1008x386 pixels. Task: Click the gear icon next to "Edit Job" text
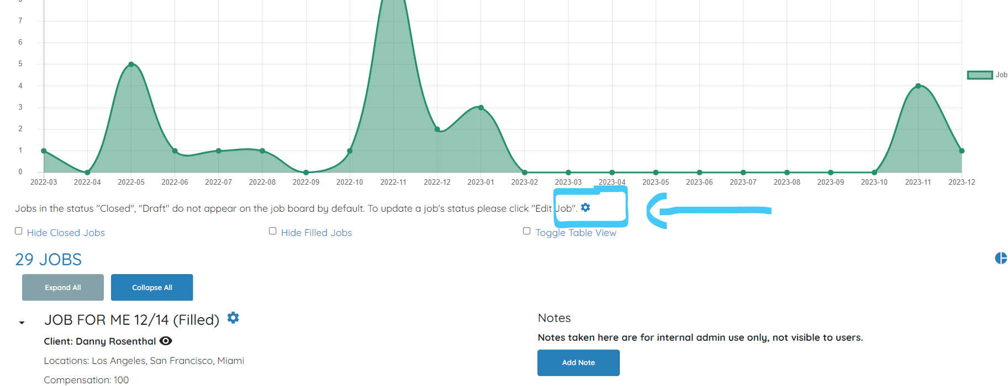(585, 207)
